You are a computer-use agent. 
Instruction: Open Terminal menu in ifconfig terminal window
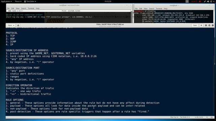(x=159, y=8)
